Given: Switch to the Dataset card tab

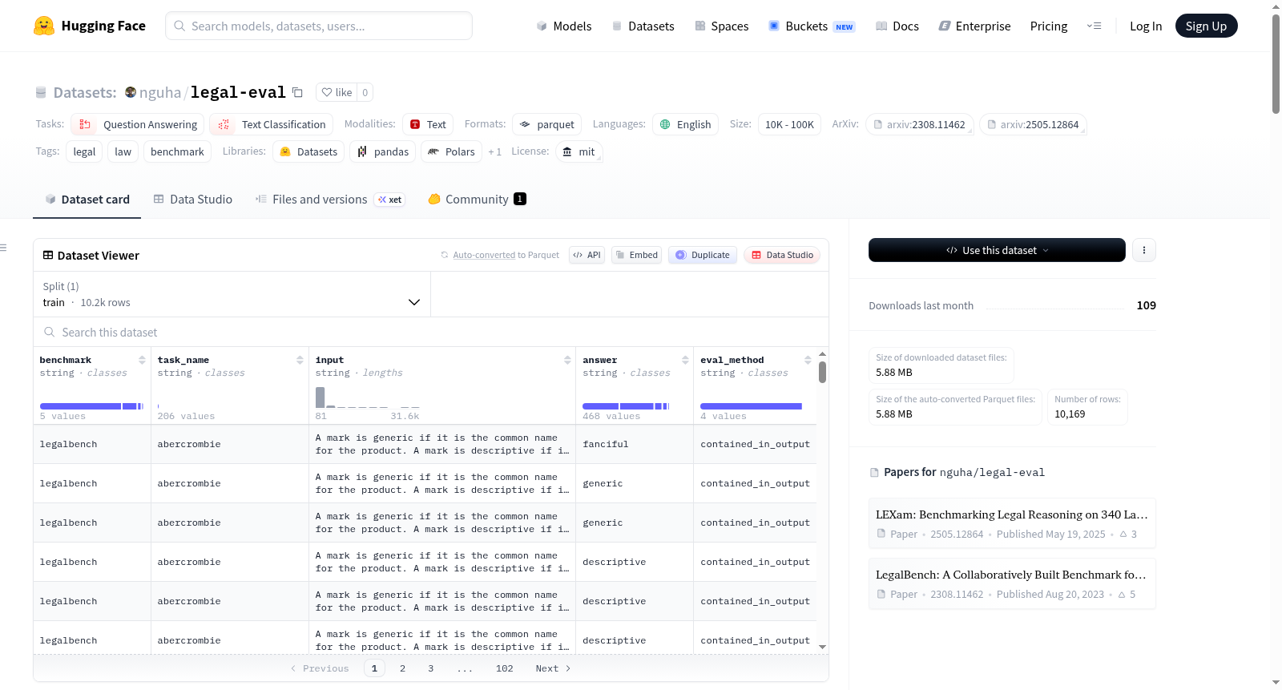Looking at the screenshot, I should (x=87, y=199).
